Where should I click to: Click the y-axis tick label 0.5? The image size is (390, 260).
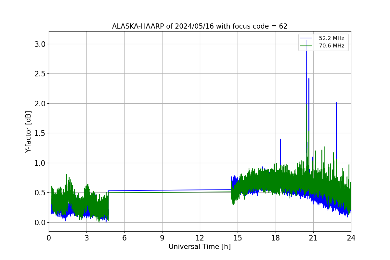40,193
